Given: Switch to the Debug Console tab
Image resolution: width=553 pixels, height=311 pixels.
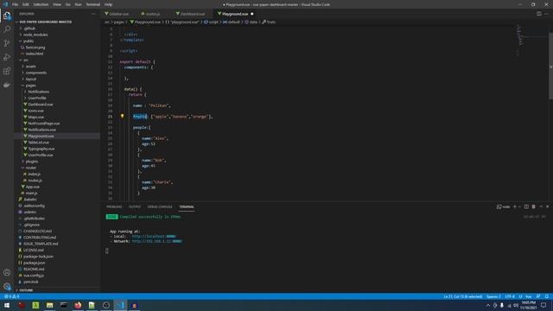Looking at the screenshot, I should tap(160, 206).
